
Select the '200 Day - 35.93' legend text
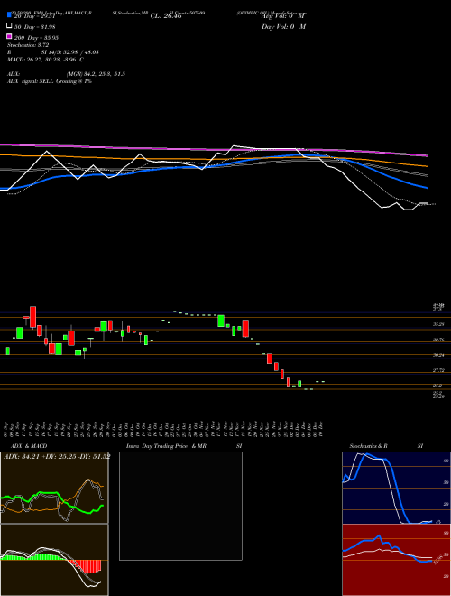click(x=36, y=38)
